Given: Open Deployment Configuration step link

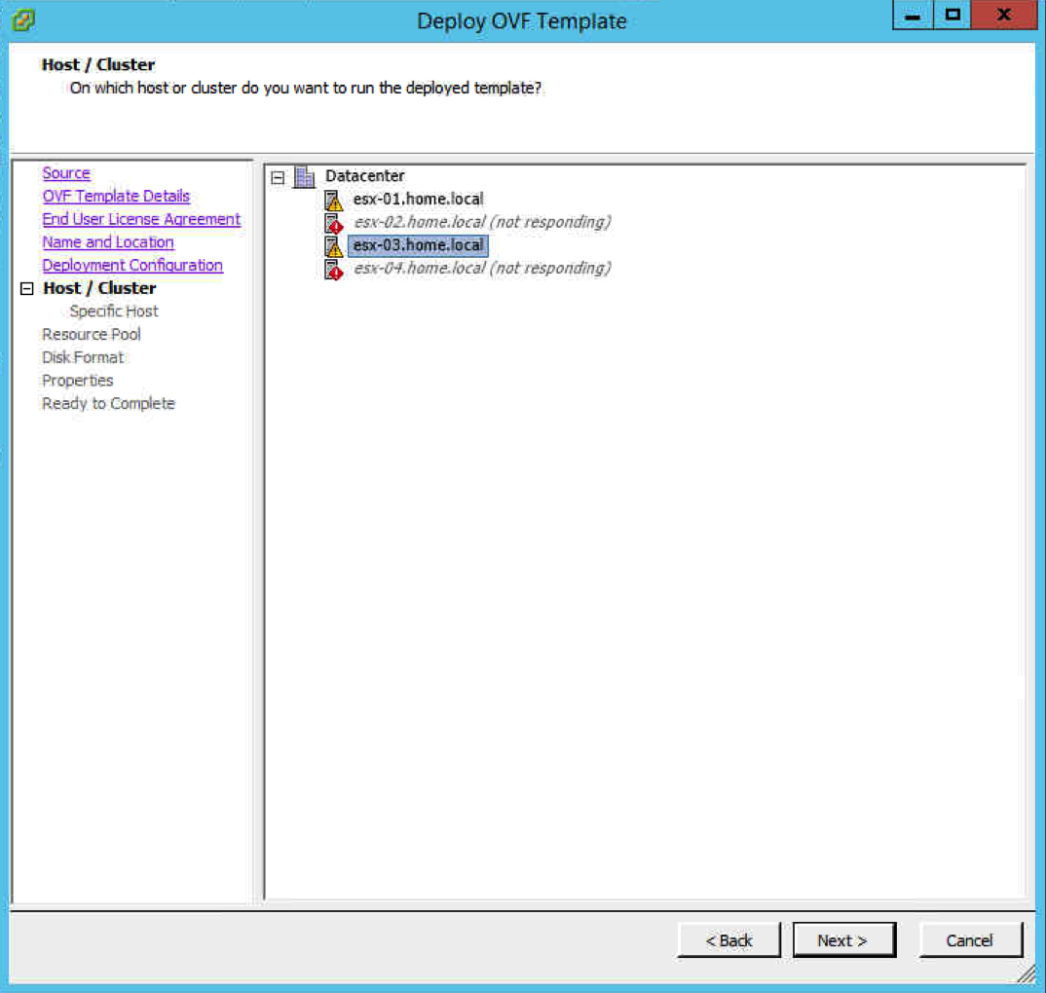Looking at the screenshot, I should coord(132,266).
